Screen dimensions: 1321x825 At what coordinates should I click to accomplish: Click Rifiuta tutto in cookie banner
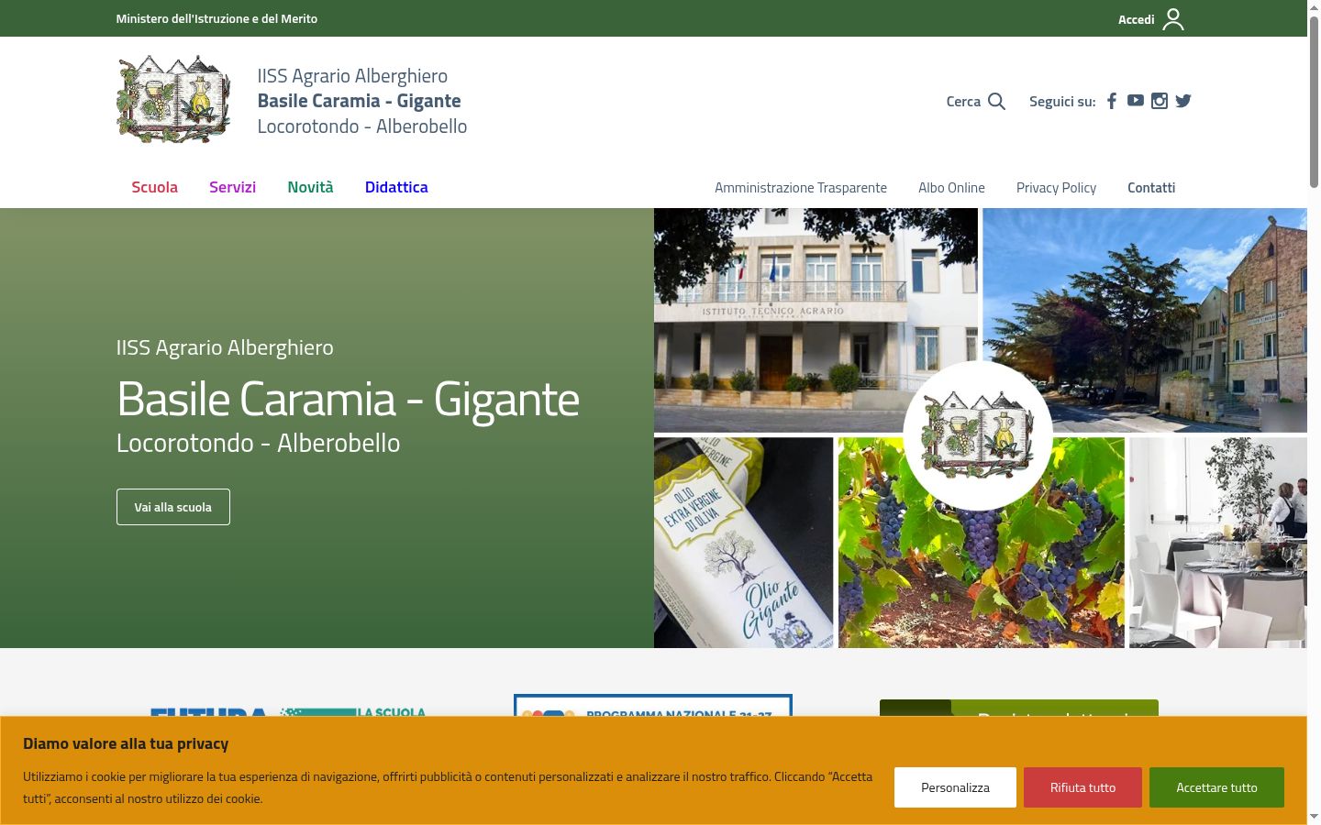pos(1082,787)
